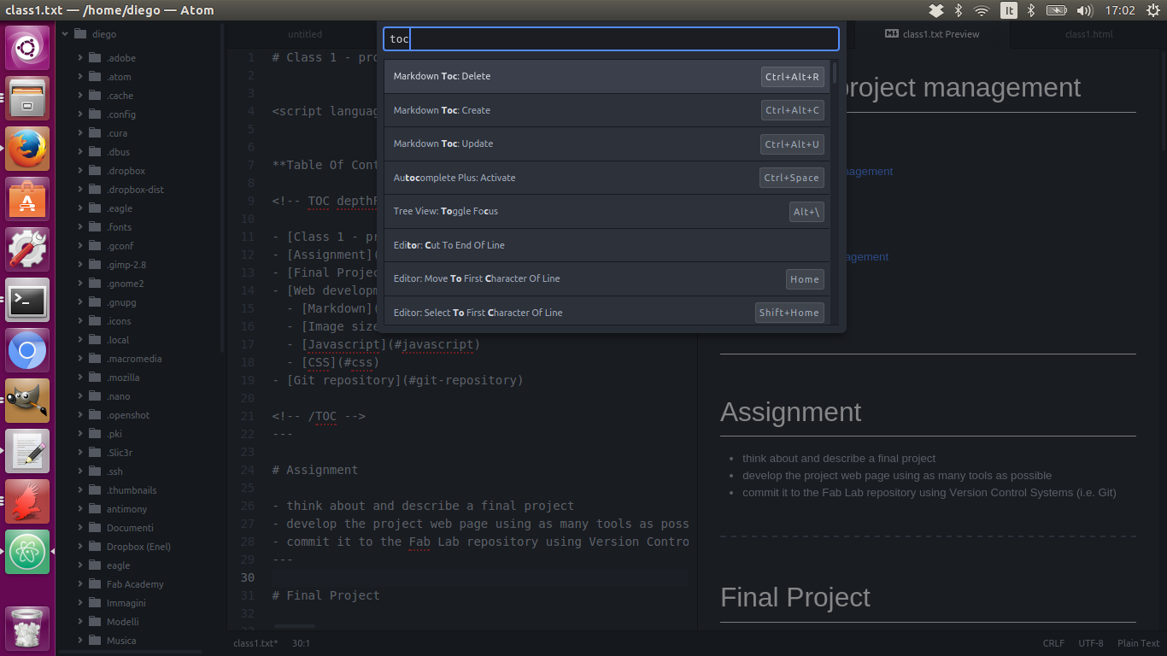Expand the Fab Academy folder
Image resolution: width=1167 pixels, height=656 pixels.
tap(80, 584)
